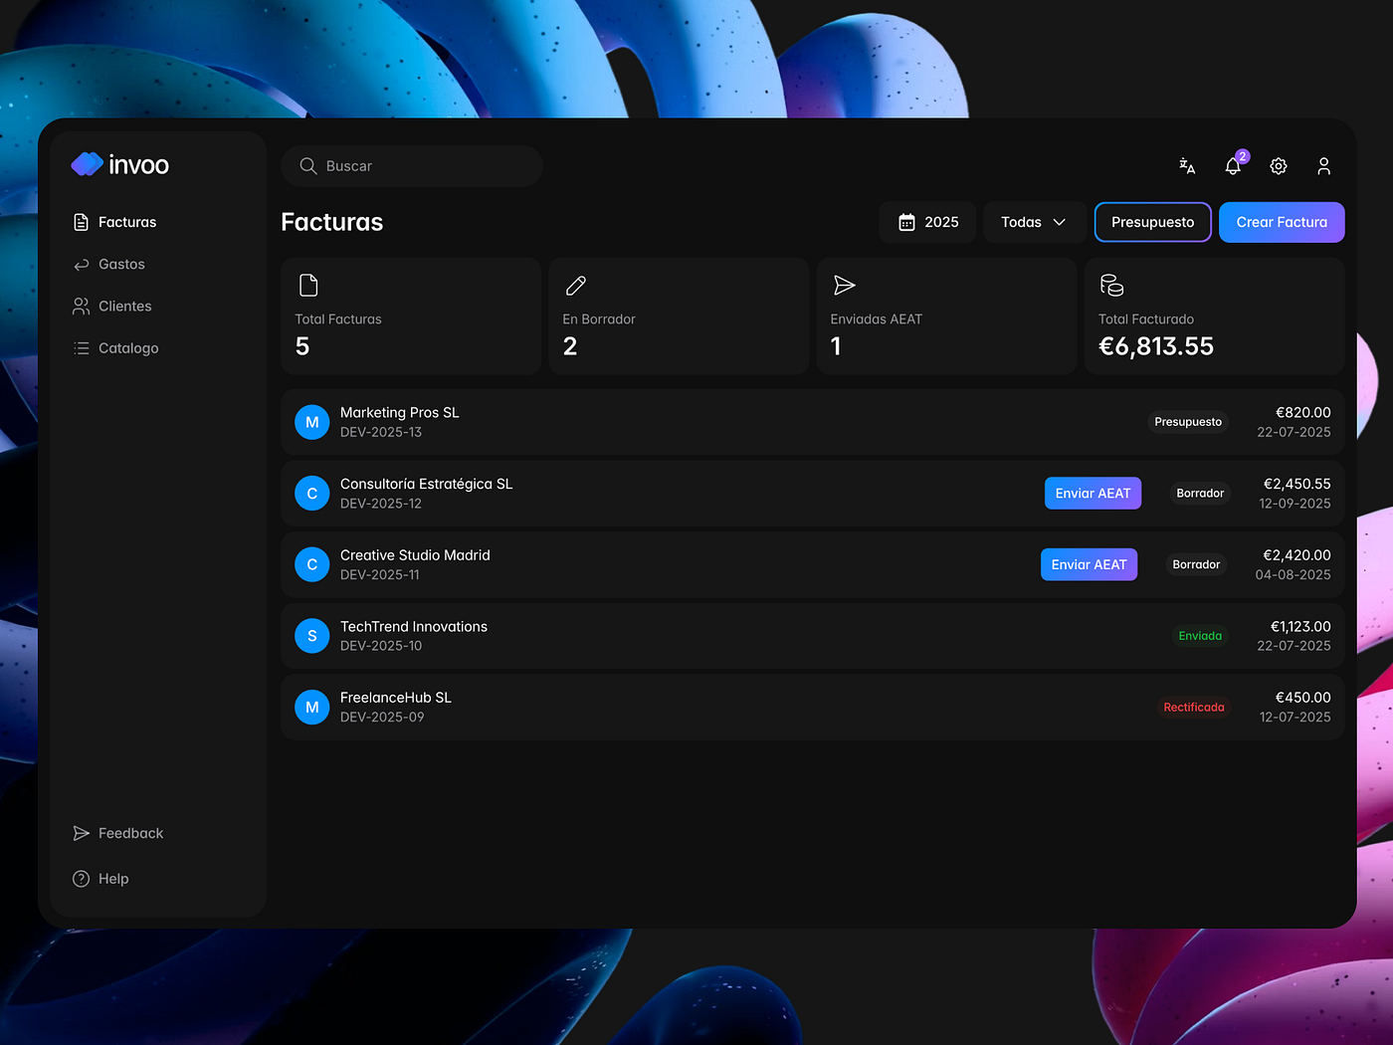Click the Consultoría Estratégica SL avatar
Screen dimensions: 1393x1045
click(x=312, y=494)
